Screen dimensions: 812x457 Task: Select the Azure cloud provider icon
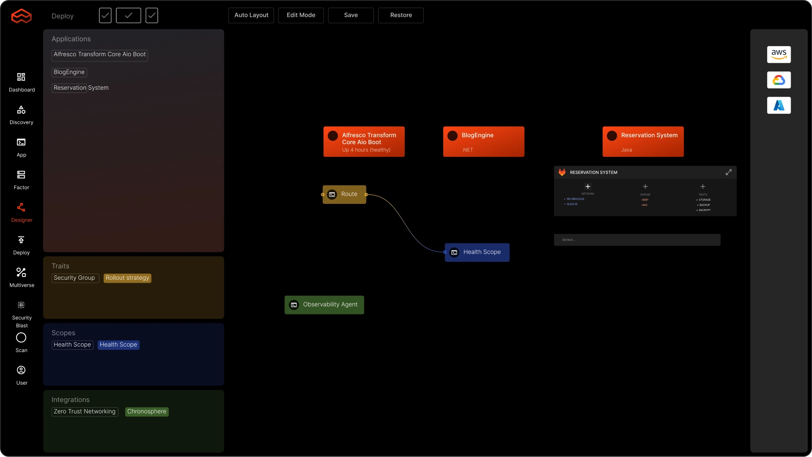(x=779, y=105)
